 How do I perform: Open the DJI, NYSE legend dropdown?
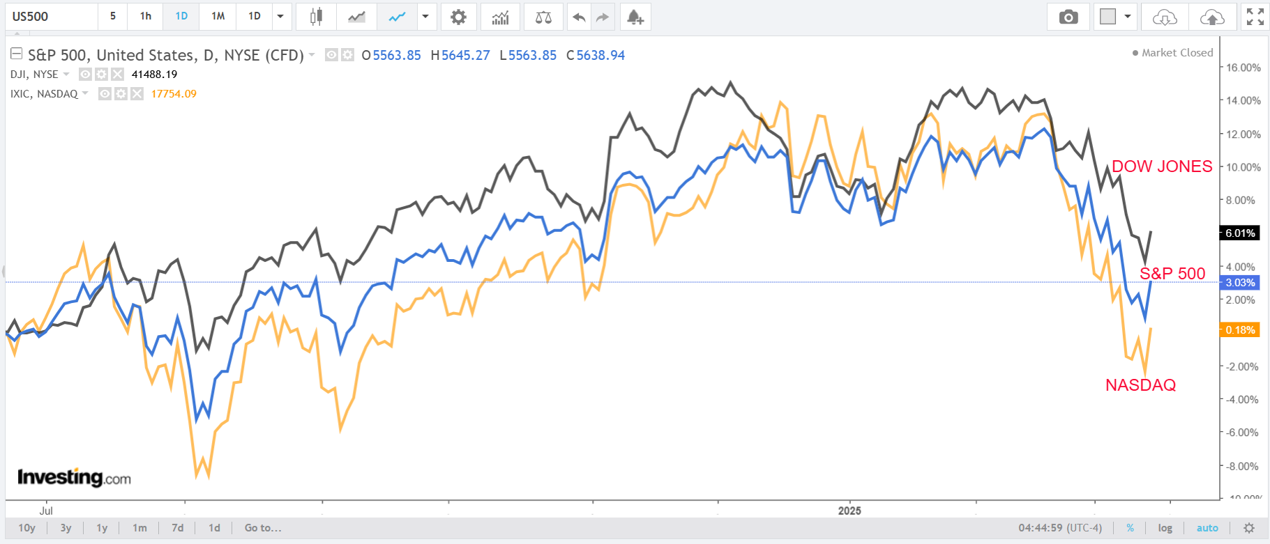pyautogui.click(x=66, y=75)
